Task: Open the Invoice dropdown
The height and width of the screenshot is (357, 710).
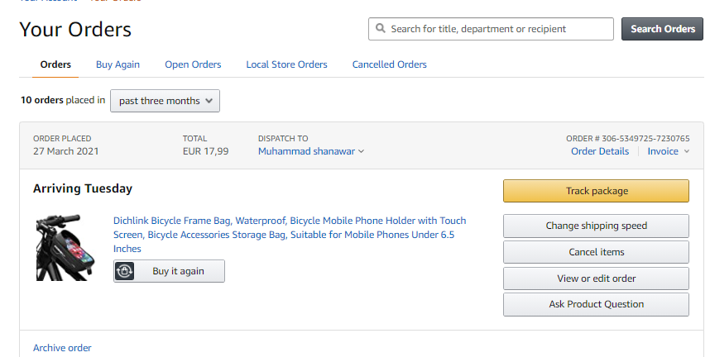Action: click(x=668, y=151)
